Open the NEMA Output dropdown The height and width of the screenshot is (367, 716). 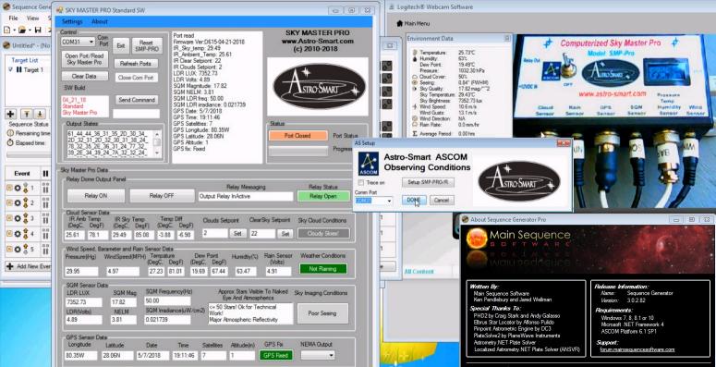pos(331,355)
